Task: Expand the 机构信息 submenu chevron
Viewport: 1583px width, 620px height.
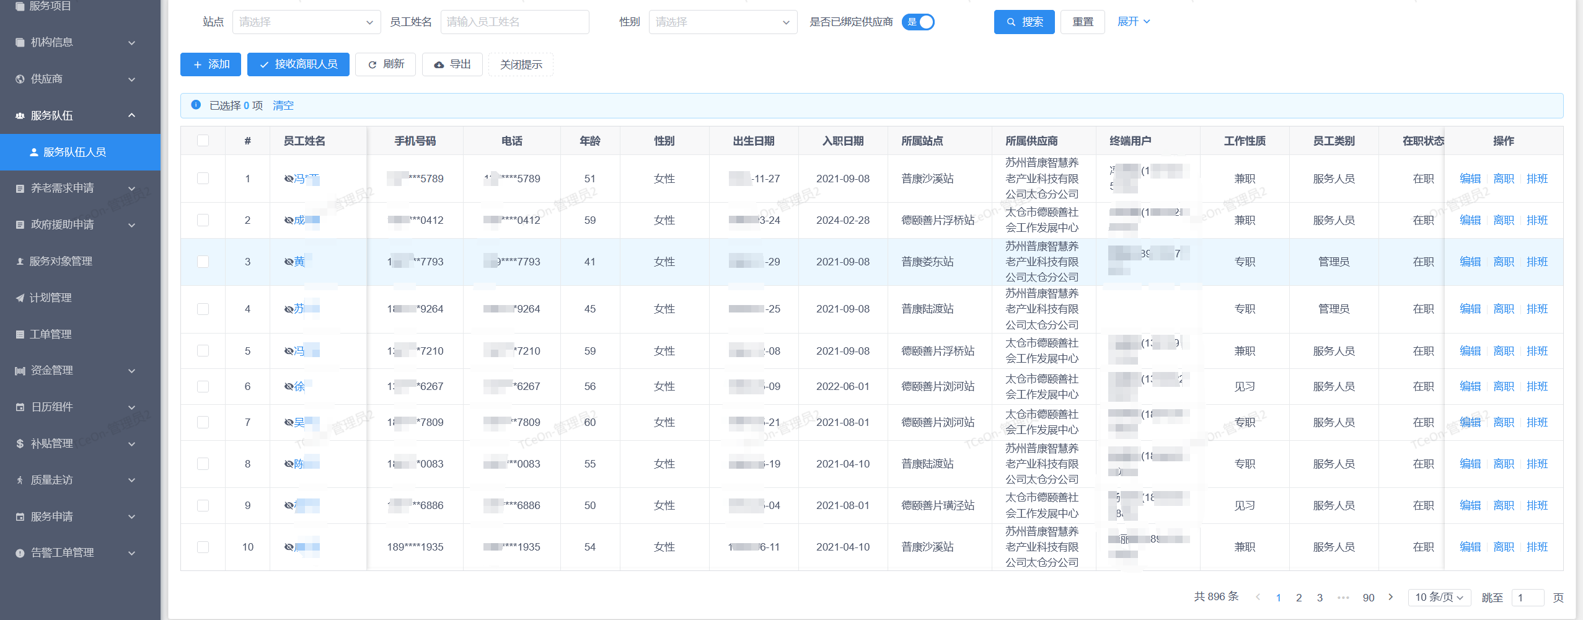Action: coord(131,43)
